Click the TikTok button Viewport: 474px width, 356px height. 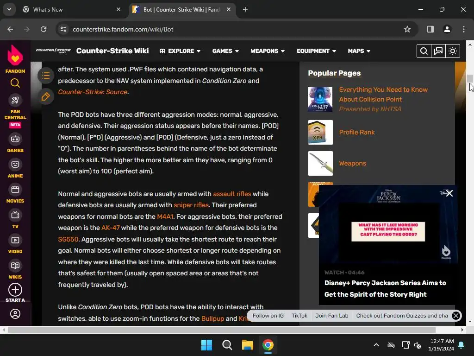(x=299, y=316)
